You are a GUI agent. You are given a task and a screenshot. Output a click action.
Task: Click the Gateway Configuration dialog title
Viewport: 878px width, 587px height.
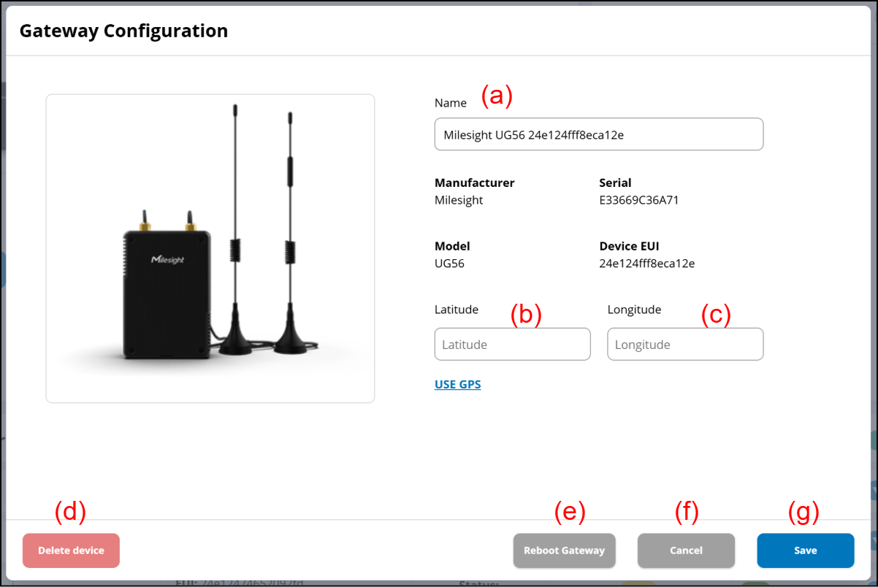pyautogui.click(x=123, y=31)
